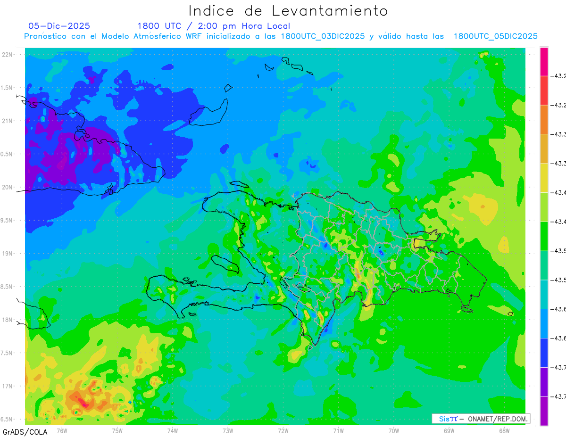Image resolution: width=566 pixels, height=437 pixels.
Task: Click the "72W" longitude label
Action: (283, 430)
